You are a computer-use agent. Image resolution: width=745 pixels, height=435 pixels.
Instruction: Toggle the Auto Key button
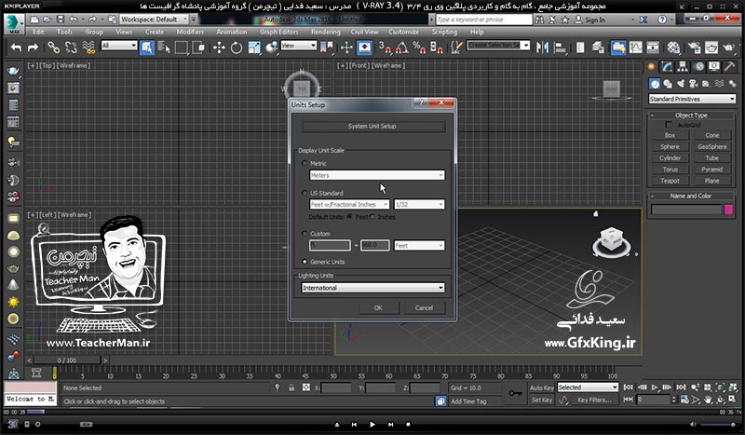tap(542, 387)
